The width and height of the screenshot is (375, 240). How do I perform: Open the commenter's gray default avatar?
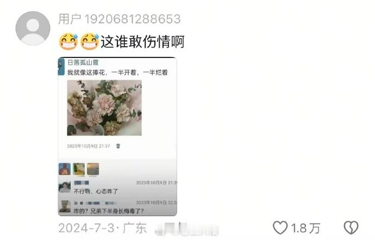pos(33,28)
